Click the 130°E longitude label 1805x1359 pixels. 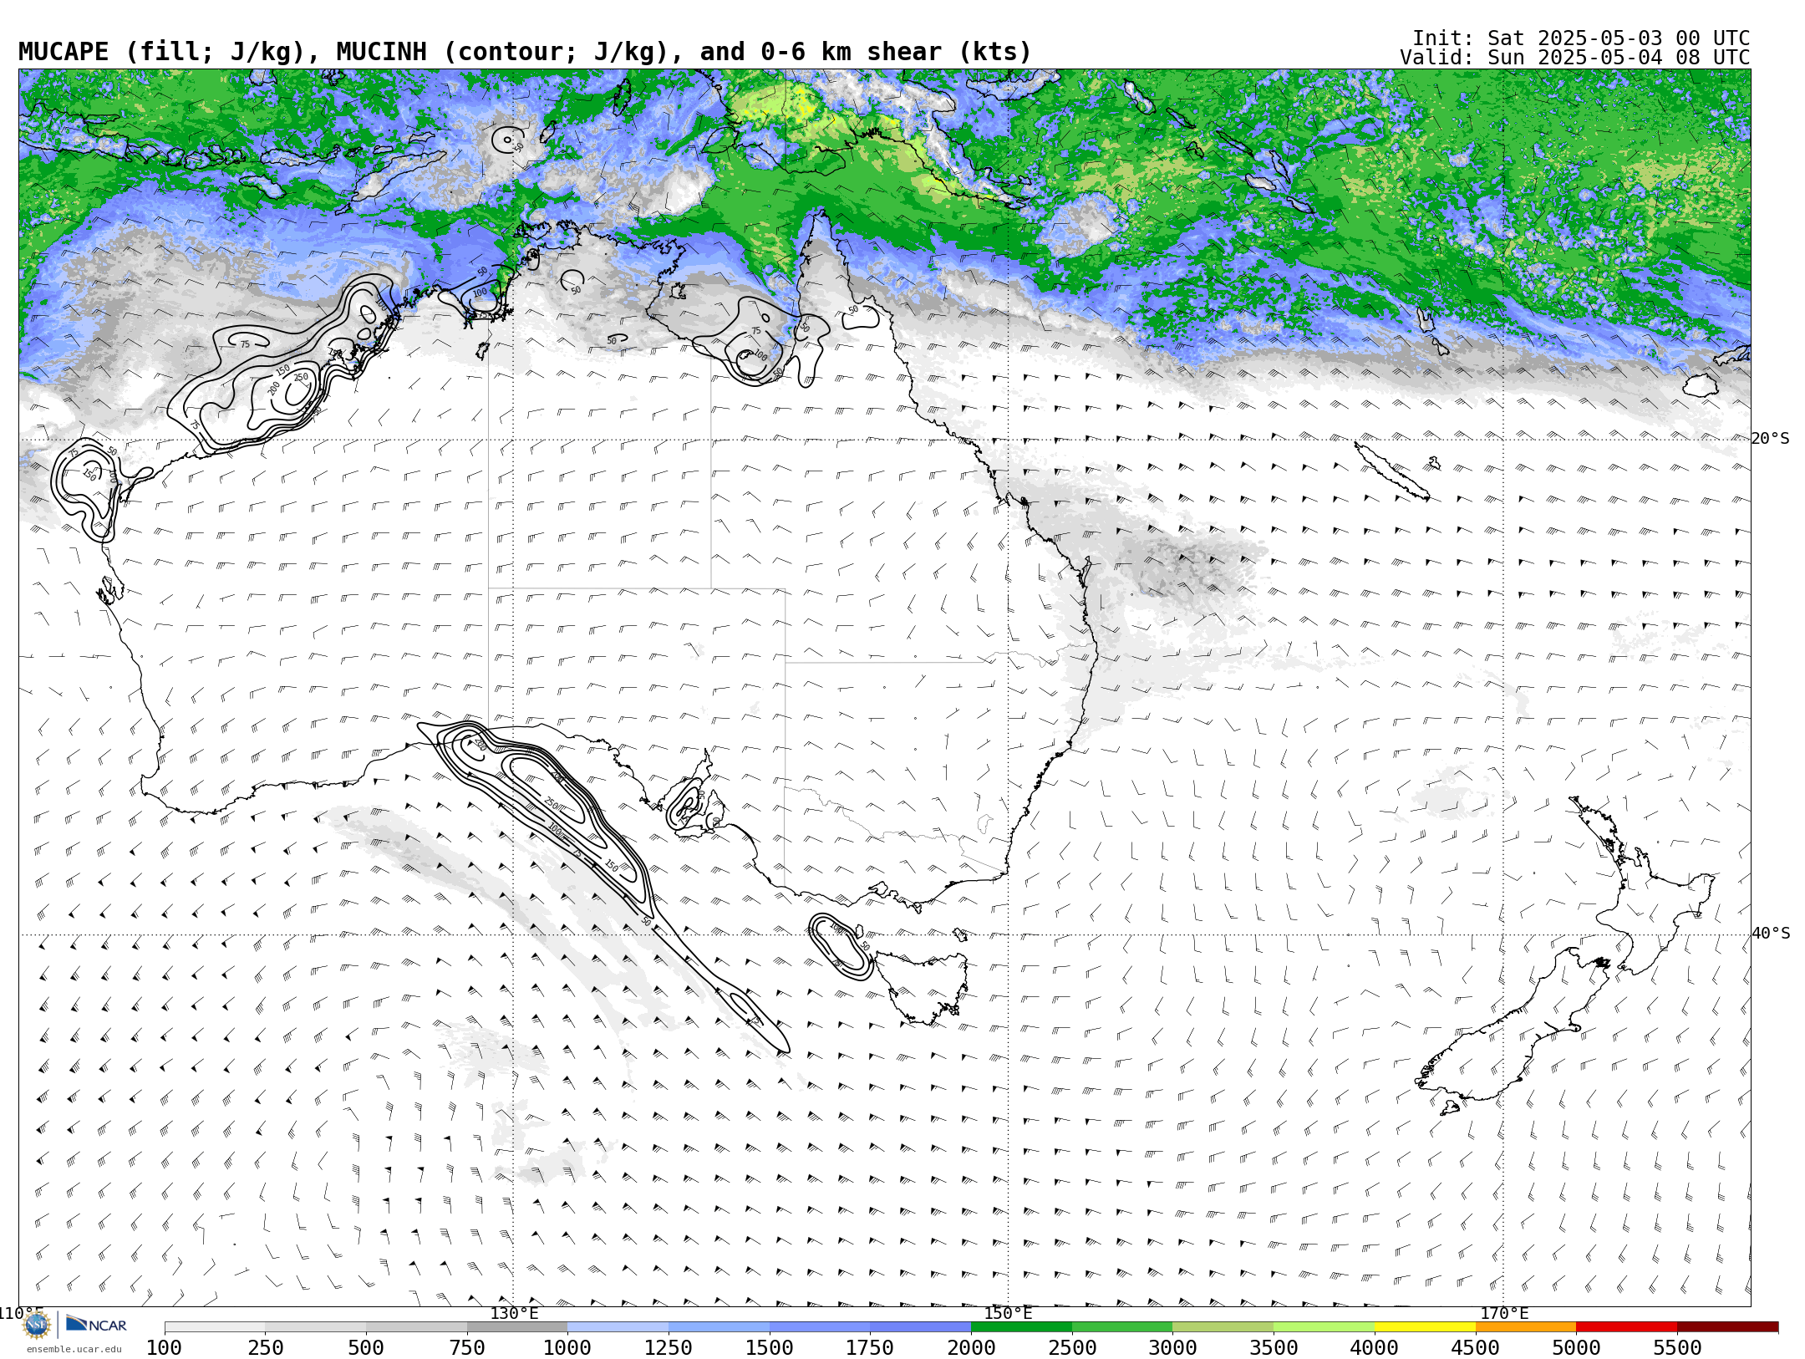(x=514, y=1313)
